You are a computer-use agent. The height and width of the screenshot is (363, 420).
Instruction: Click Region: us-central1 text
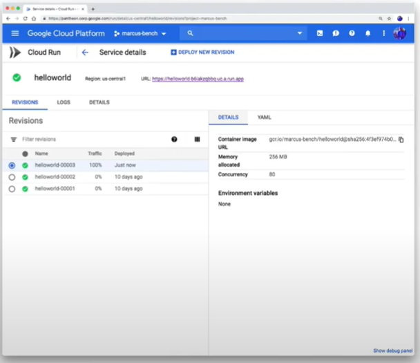(105, 79)
